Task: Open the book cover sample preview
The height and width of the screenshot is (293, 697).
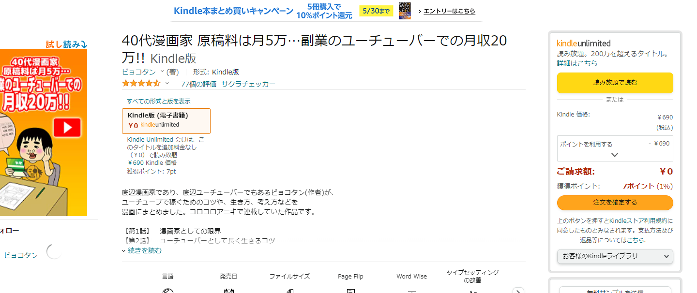Action: [x=44, y=132]
